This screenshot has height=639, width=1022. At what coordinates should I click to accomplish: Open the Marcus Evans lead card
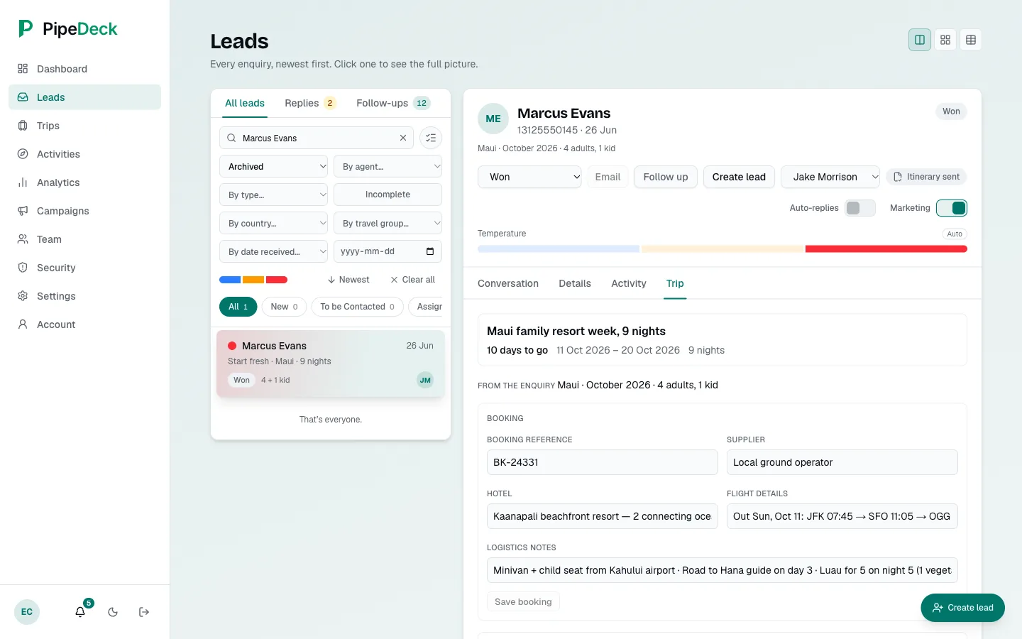click(331, 363)
